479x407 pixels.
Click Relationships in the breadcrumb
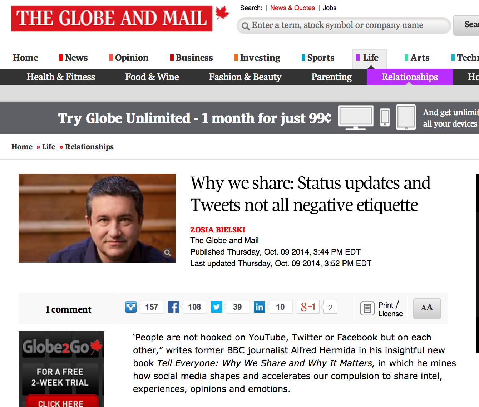tap(89, 147)
